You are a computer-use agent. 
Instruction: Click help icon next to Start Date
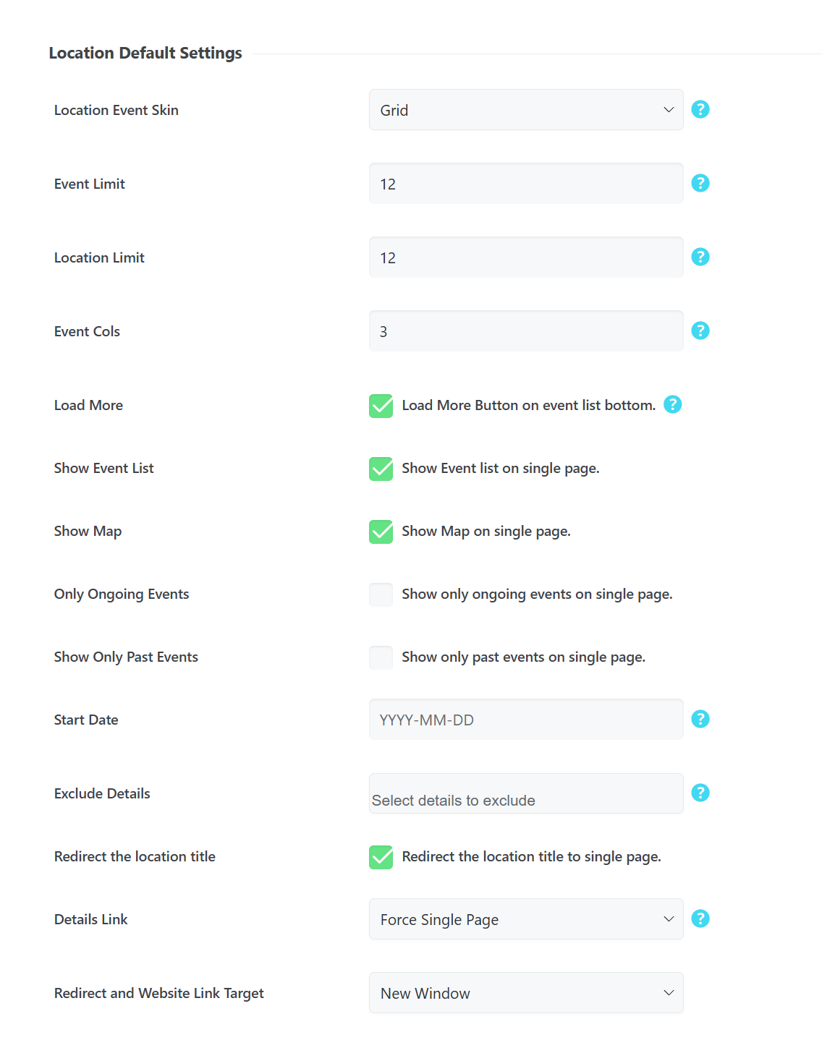coord(700,719)
